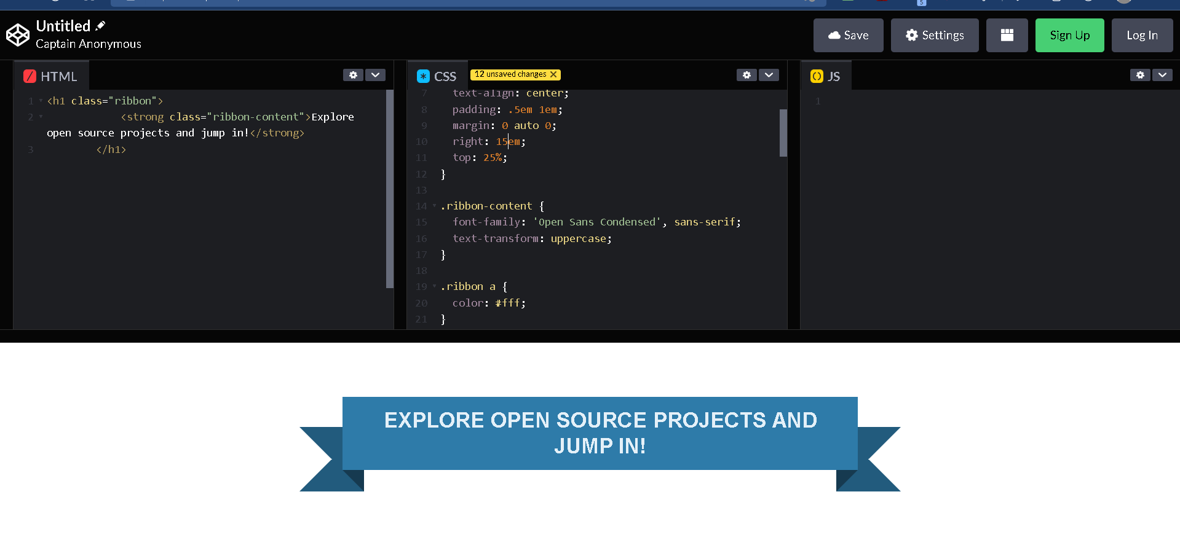
Task: Click 'margin: 0 auto 0' line
Action: point(504,125)
